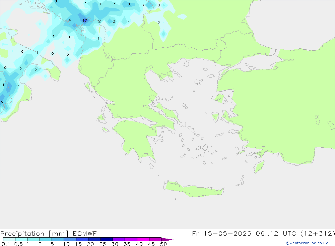Click the '30' legend scale label
Viewport: 335px width, 246px height.
pyautogui.click(x=115, y=244)
